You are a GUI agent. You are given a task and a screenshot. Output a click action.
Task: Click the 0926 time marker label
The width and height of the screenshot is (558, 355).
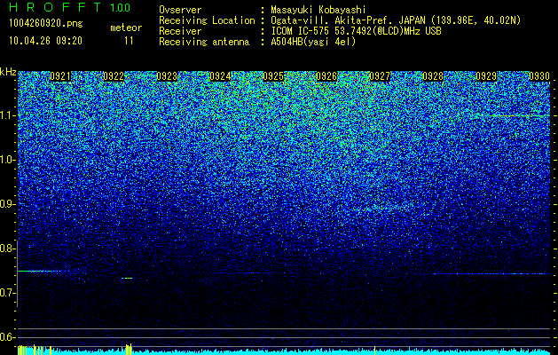326,76
